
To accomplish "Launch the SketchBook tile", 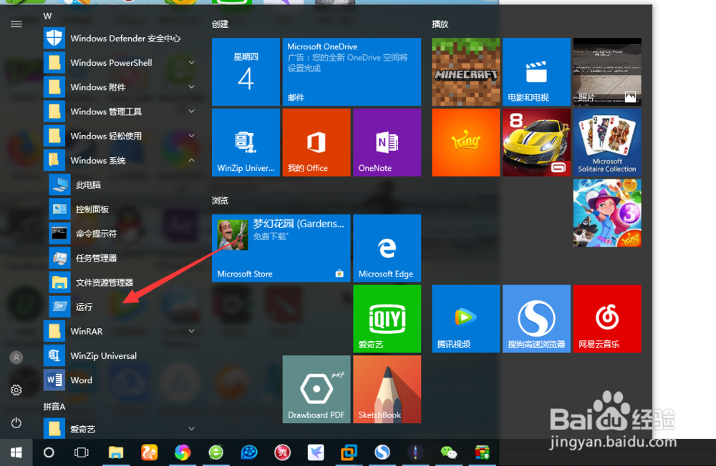I will point(387,390).
